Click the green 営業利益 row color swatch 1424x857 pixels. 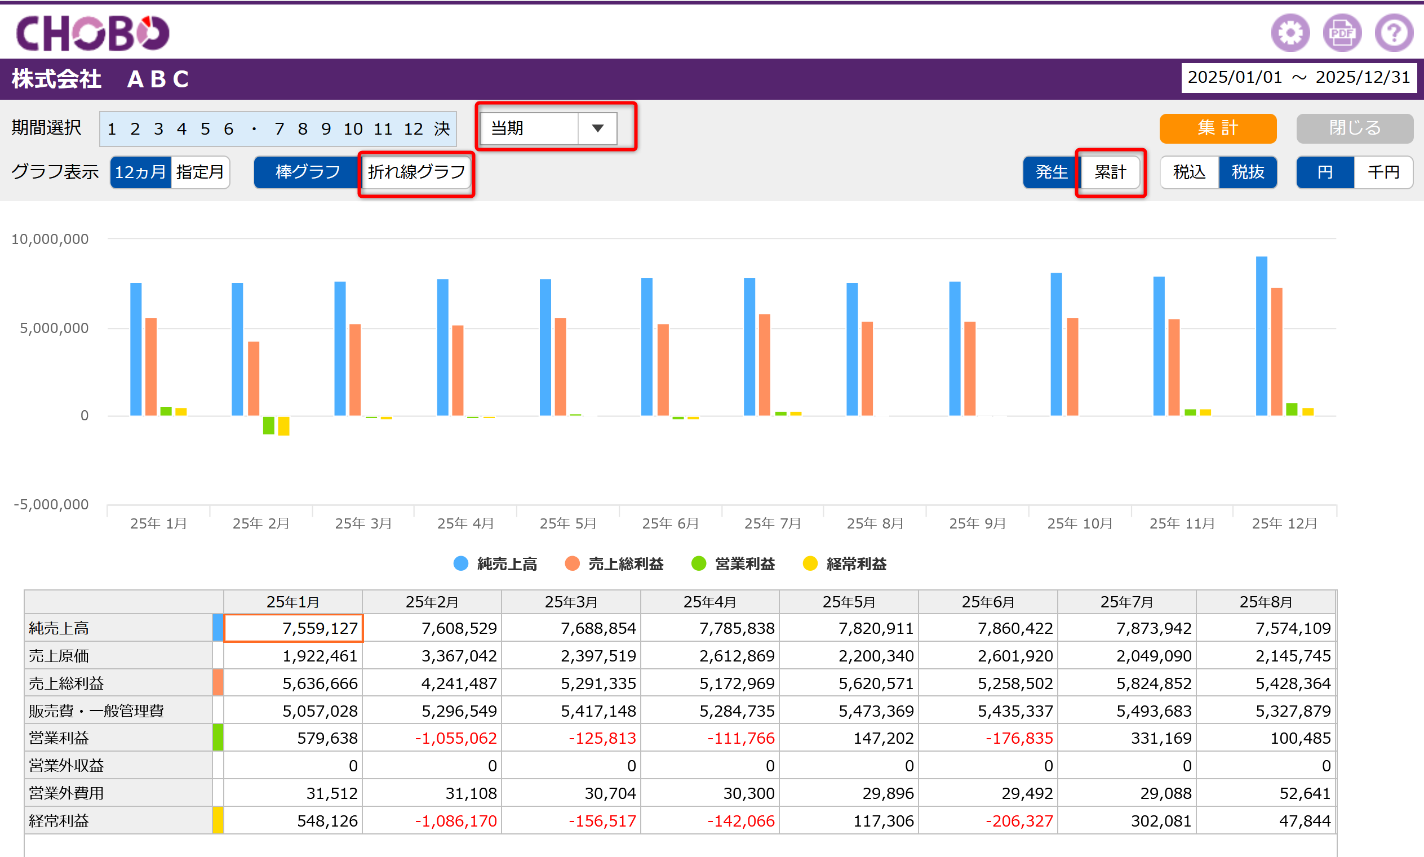tap(218, 738)
